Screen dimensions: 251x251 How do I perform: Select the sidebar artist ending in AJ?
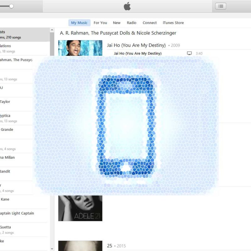click(16, 90)
